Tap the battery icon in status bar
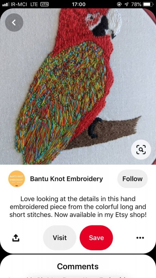Screen dimensions: 156x278 click(148, 4)
